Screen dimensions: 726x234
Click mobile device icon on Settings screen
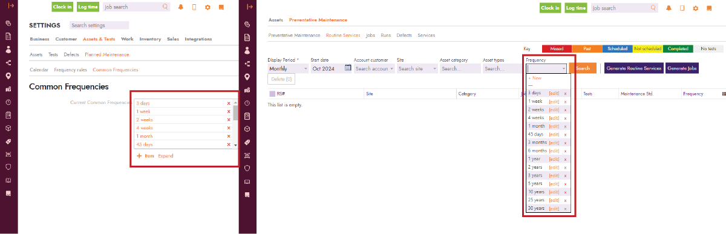click(x=194, y=8)
